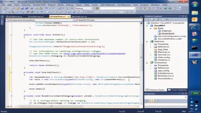Click the Save All toolbar icon
Screen dimensions: 201x113
(26, 8)
